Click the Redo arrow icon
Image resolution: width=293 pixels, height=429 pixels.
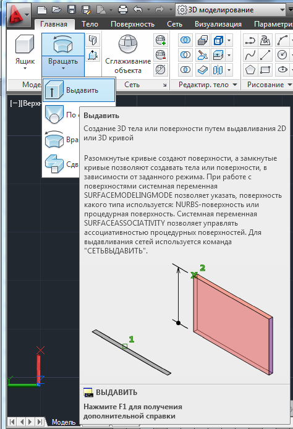tap(159, 10)
